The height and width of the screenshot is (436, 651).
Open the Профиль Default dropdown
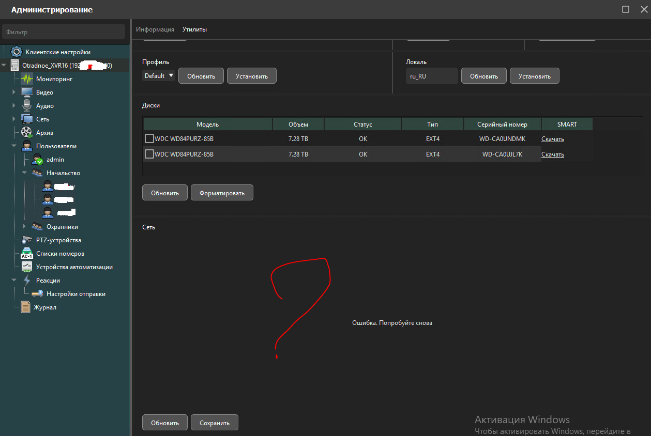pyautogui.click(x=159, y=76)
